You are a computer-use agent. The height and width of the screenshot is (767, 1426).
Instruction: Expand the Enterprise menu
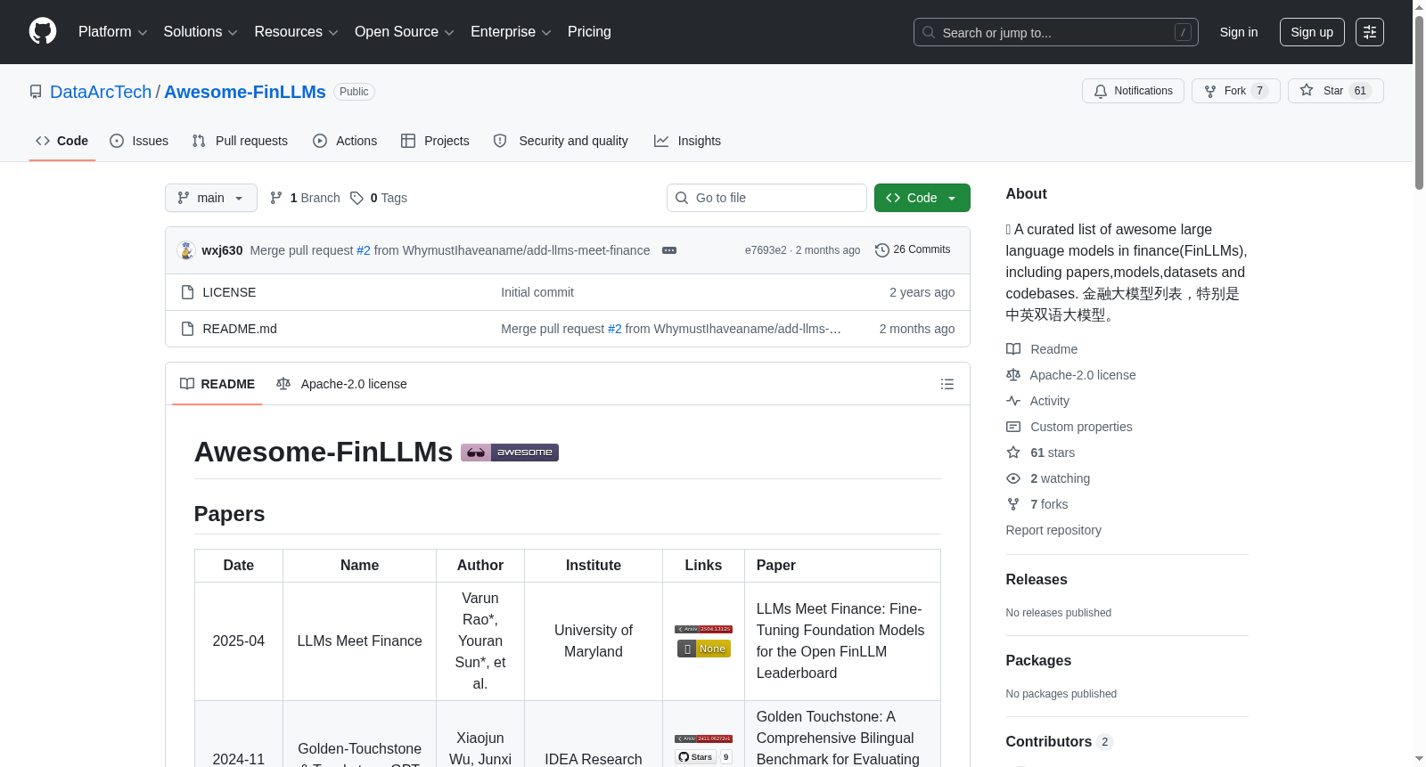click(x=511, y=32)
